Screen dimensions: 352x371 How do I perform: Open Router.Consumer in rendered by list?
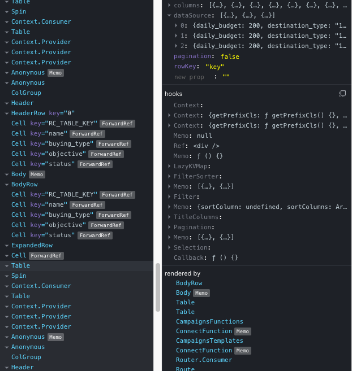pos(204,360)
